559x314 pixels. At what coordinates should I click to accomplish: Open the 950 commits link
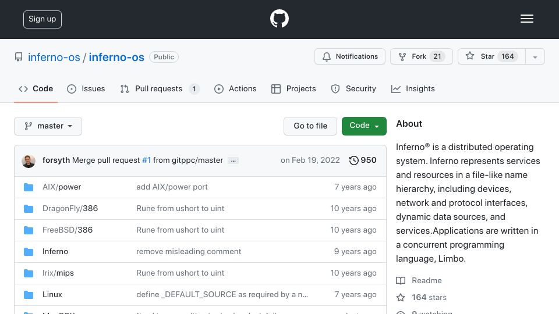363,160
